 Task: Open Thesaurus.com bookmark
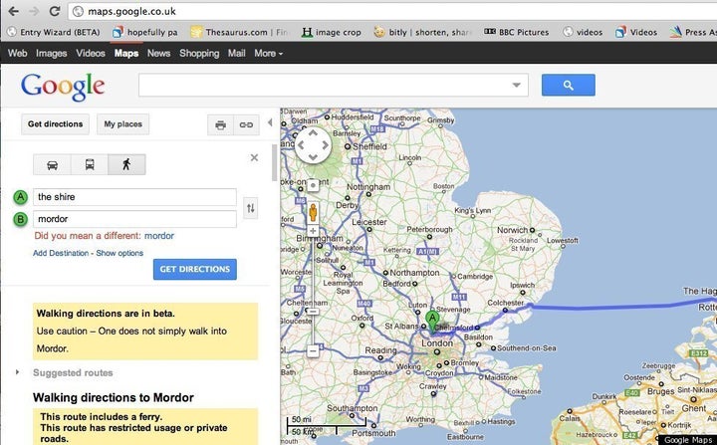tap(239, 32)
